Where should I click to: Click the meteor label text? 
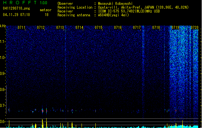pyautogui.click(x=46, y=10)
